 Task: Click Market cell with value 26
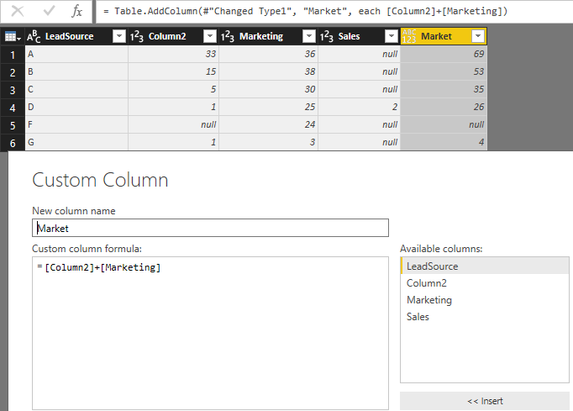click(x=444, y=107)
